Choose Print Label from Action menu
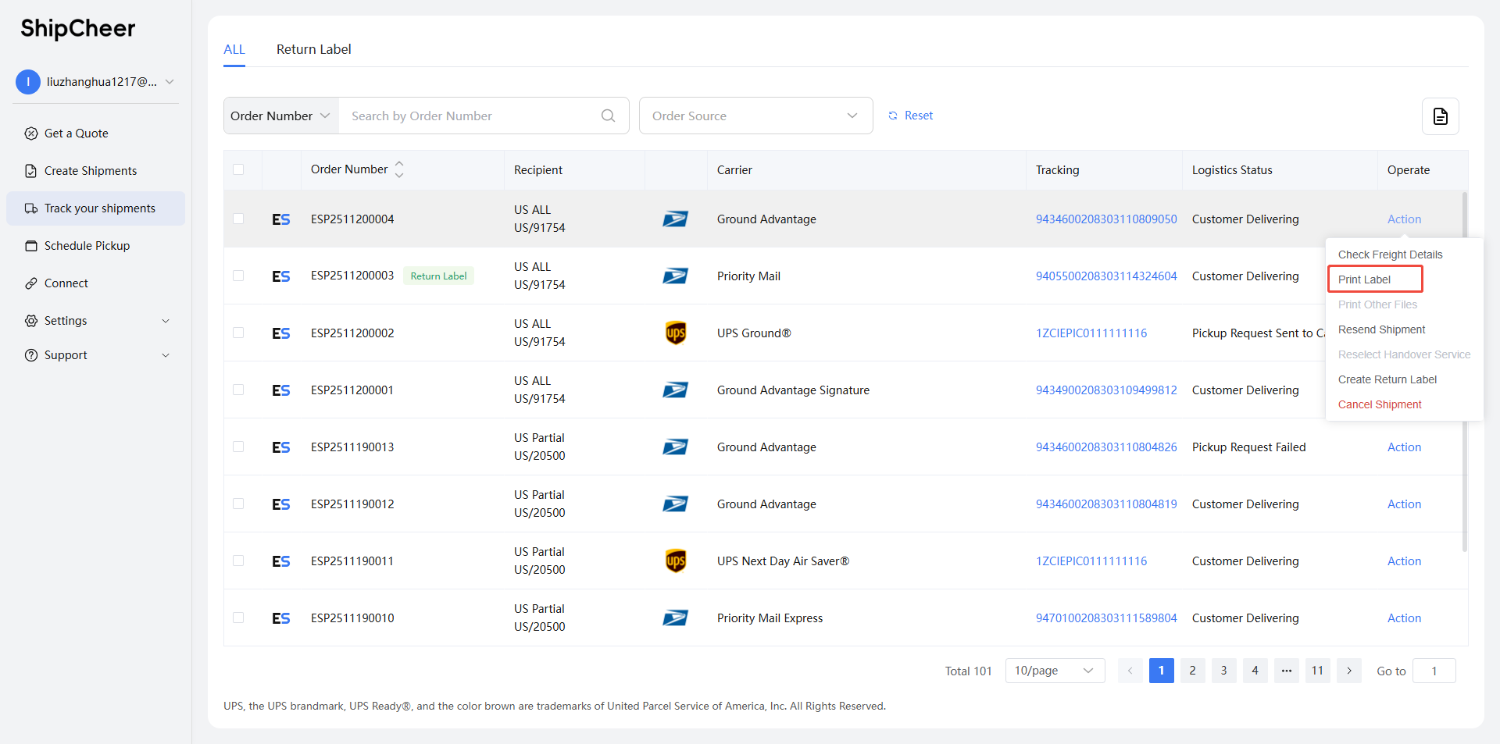This screenshot has height=744, width=1500. point(1364,279)
